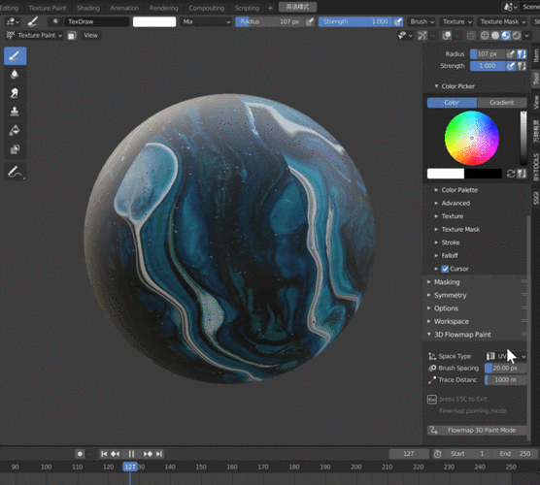Open viewport object visibility options

(405, 36)
